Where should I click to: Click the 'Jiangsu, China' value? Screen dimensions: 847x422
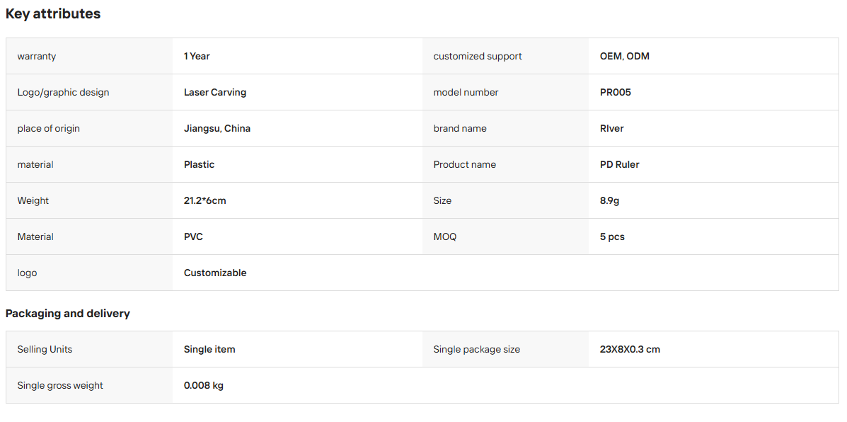coord(217,129)
